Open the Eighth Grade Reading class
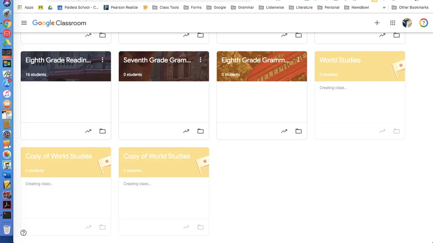The image size is (433, 243). click(58, 60)
